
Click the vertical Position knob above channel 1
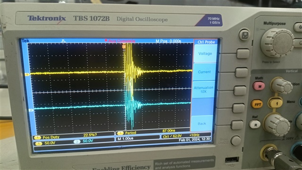coord(282,86)
